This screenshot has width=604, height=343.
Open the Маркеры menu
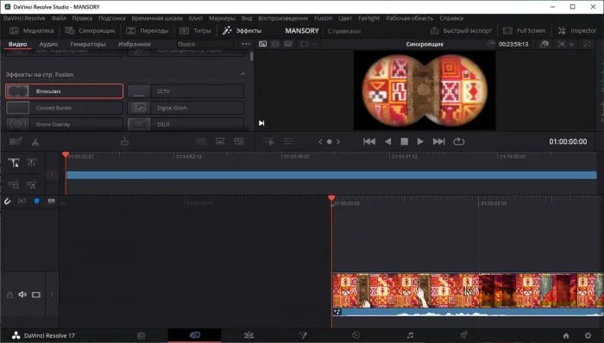[222, 18]
